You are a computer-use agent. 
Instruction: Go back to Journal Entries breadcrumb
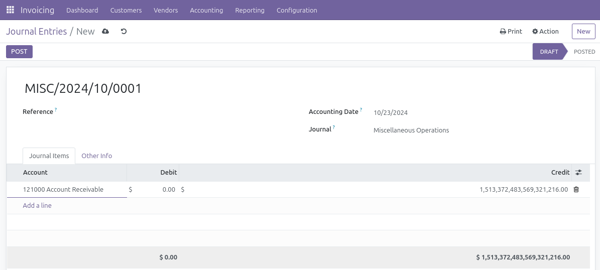coord(36,32)
